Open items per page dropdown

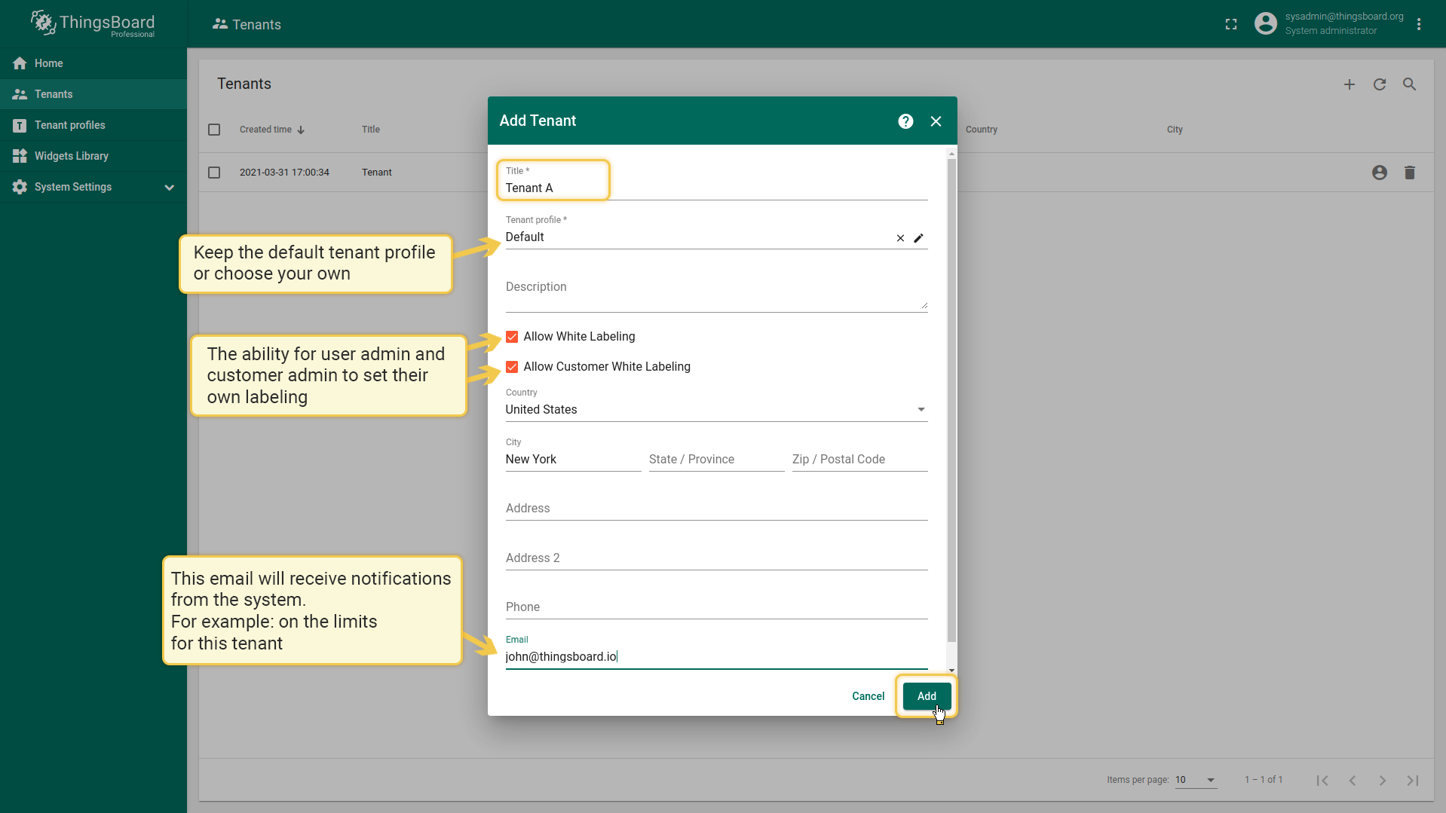[1196, 780]
